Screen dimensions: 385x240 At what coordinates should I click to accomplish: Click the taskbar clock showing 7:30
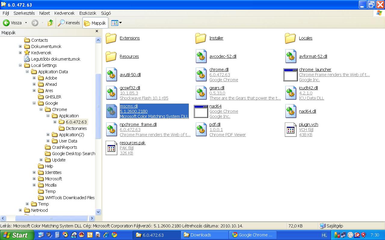pyautogui.click(x=375, y=235)
